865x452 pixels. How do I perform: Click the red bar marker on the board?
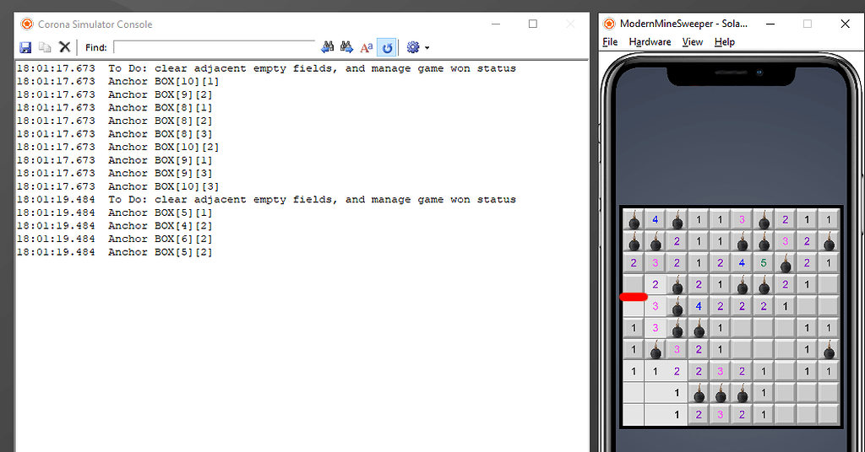[634, 297]
